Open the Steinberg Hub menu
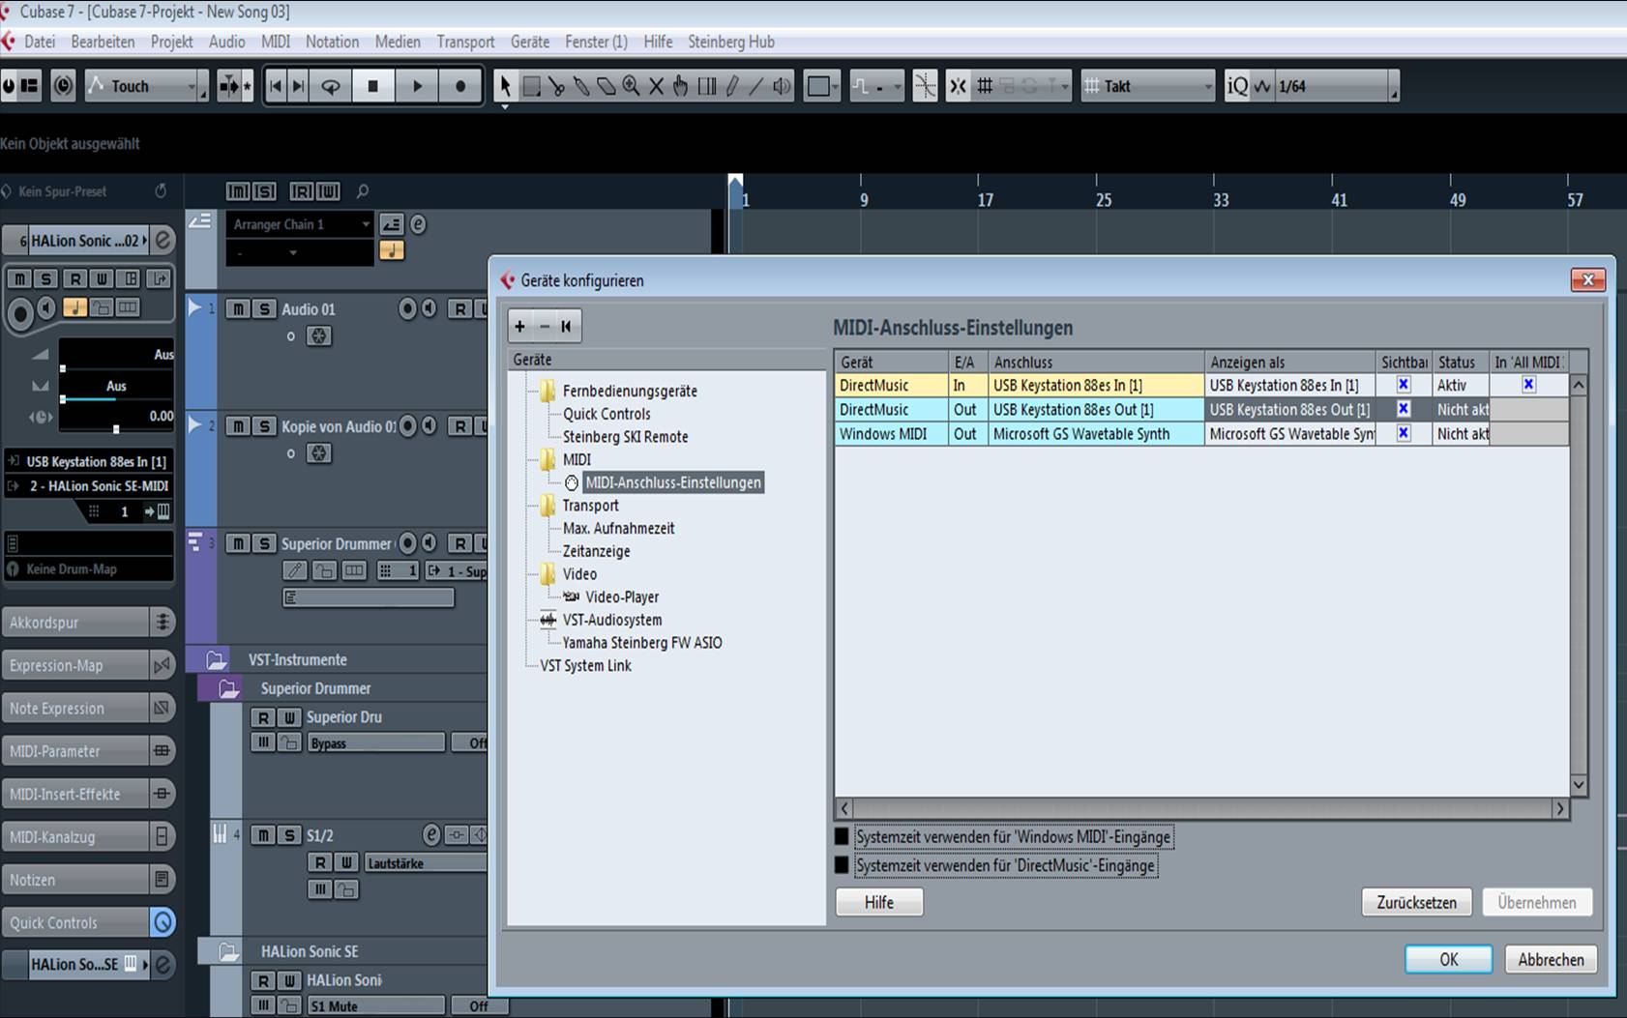This screenshot has width=1627, height=1018. [731, 42]
